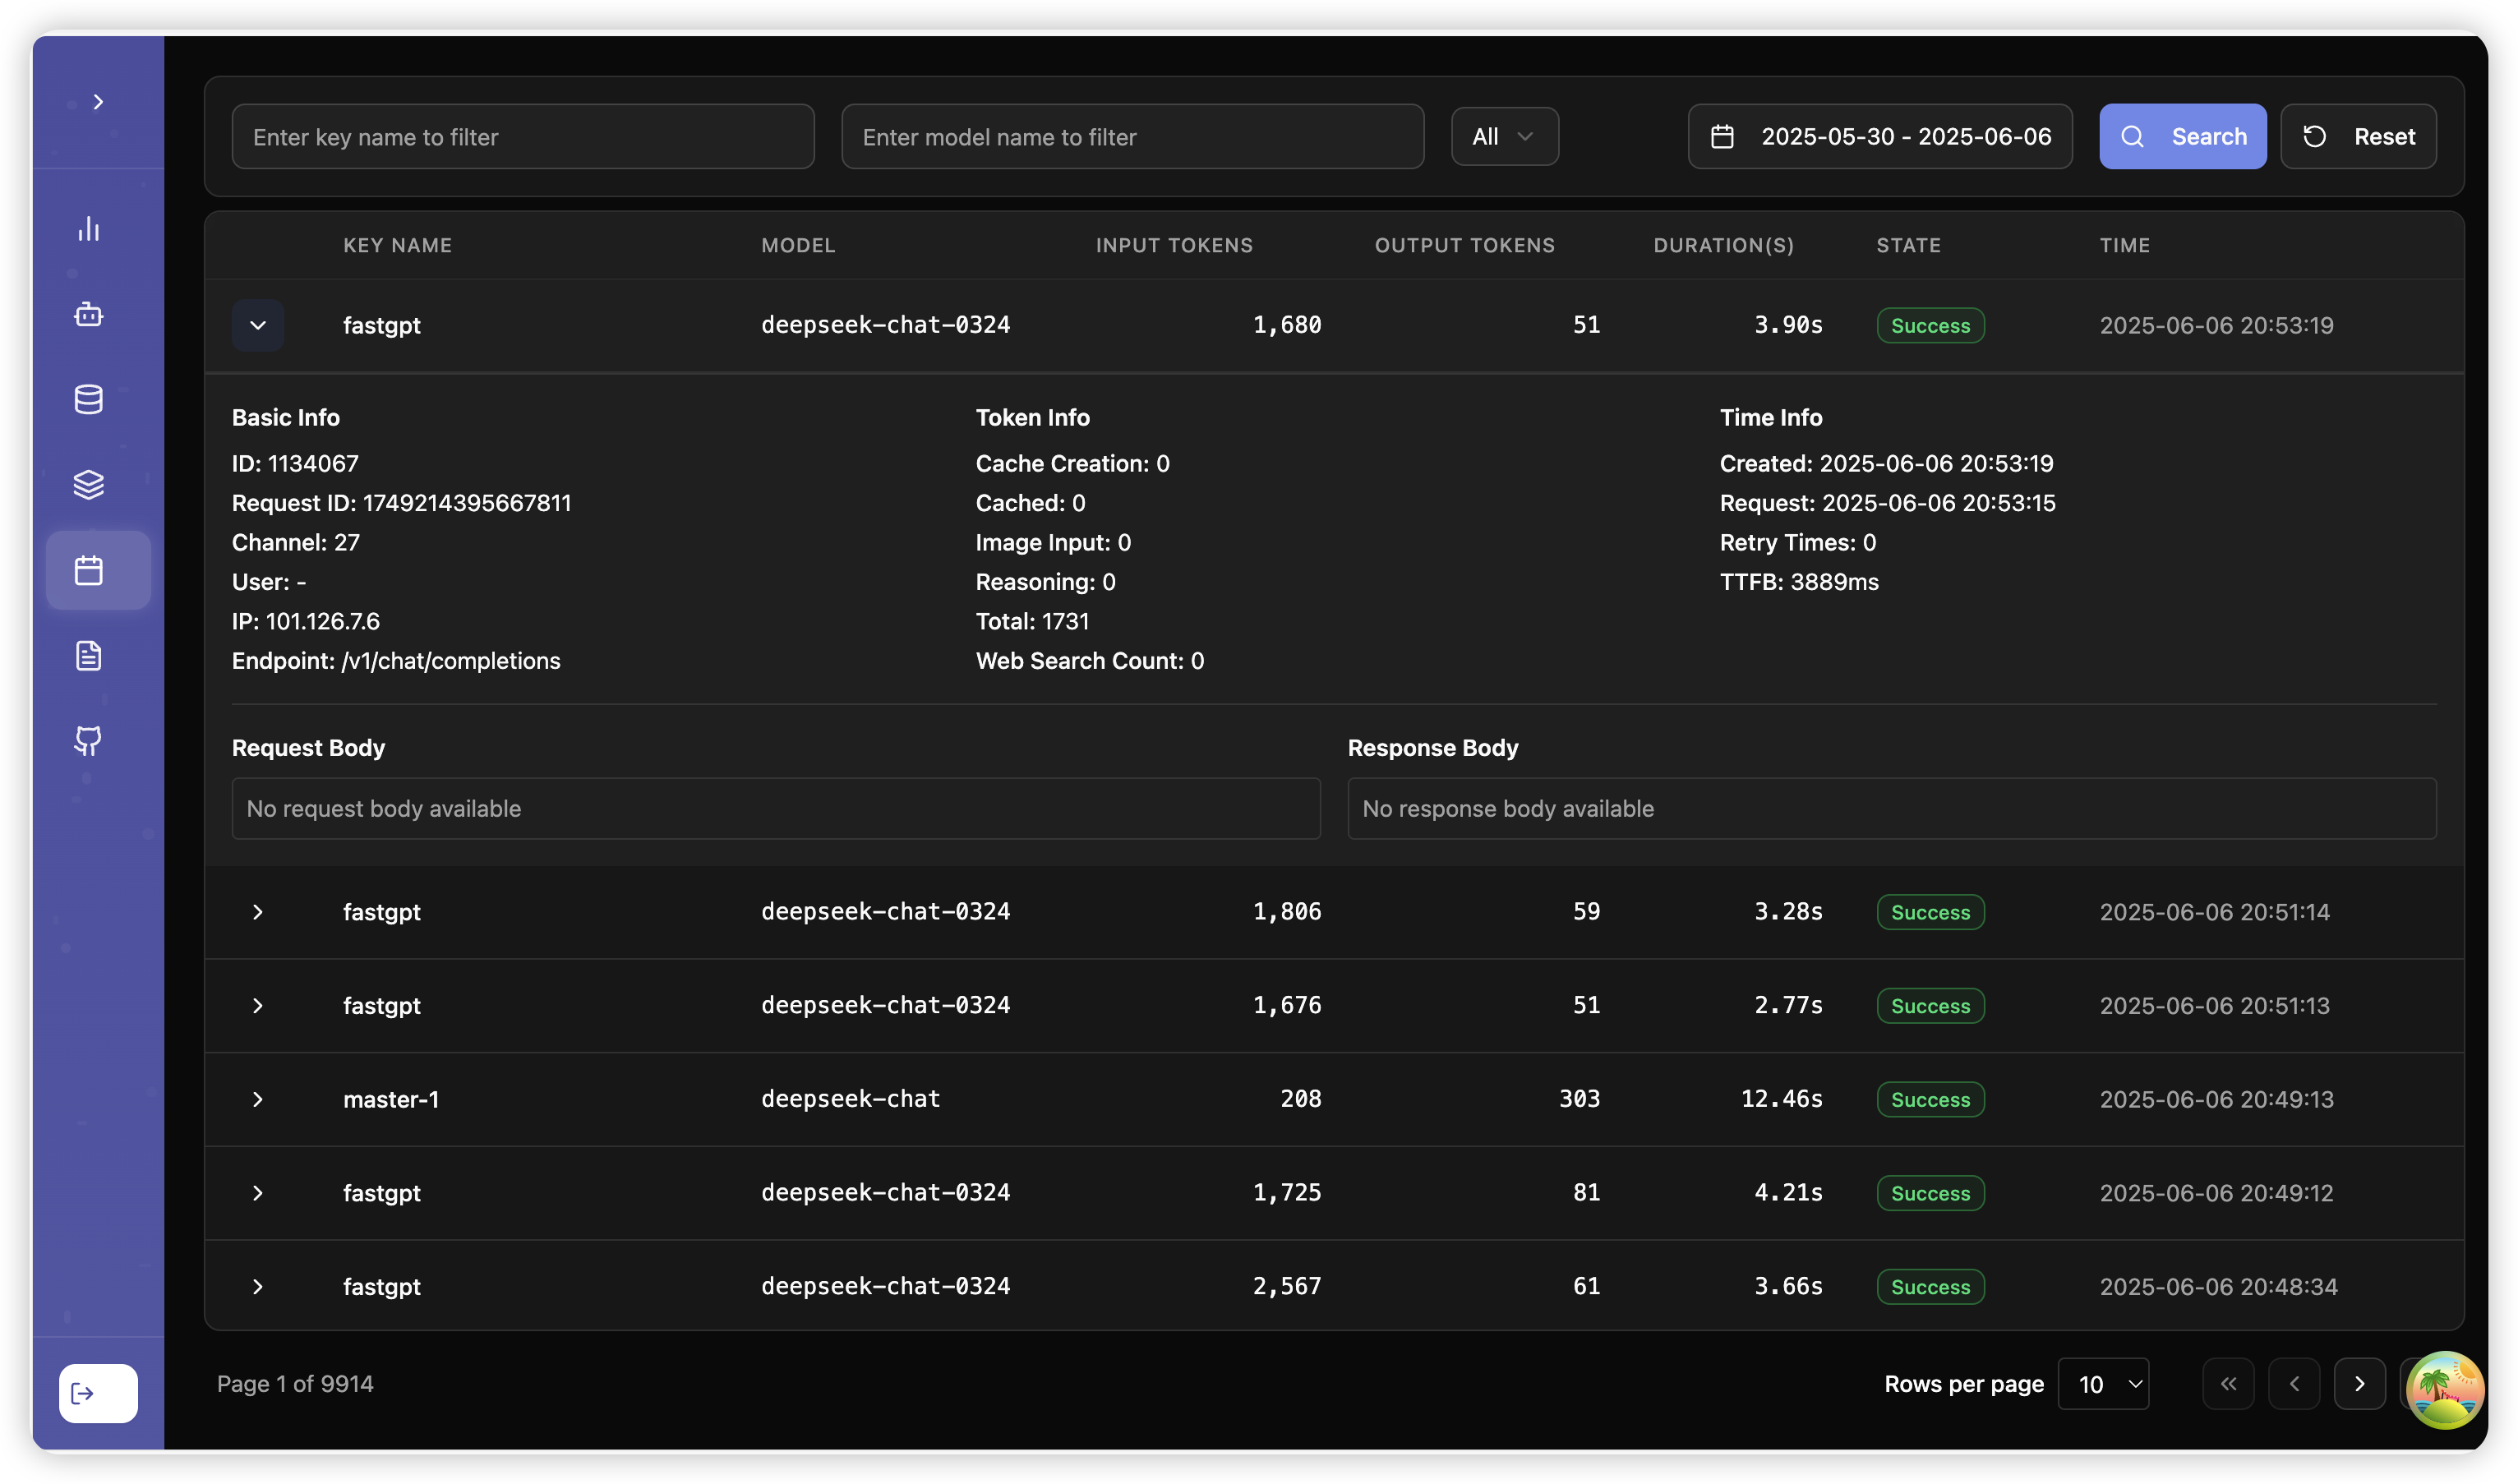Viewport: 2518px width, 1484px height.
Task: Collapse the expanded fastgpt 20:53:19 row
Action: click(258, 325)
